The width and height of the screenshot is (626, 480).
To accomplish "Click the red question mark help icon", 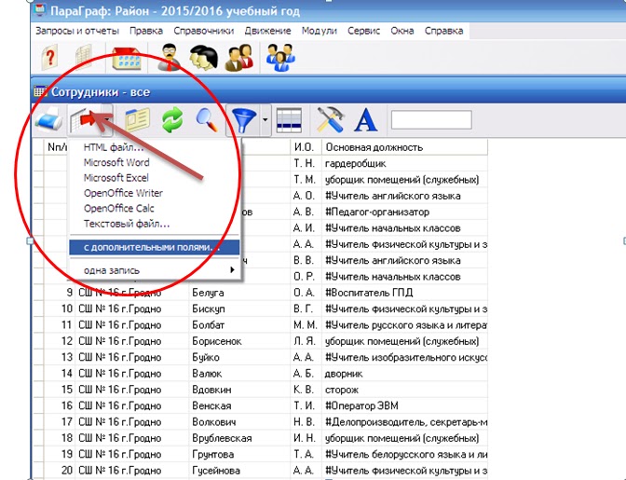I will (50, 58).
